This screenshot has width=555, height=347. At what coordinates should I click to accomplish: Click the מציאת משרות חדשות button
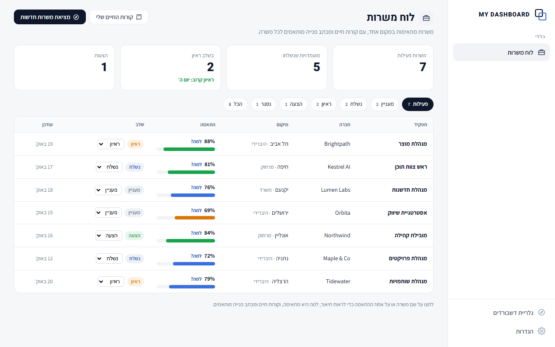[x=50, y=17]
